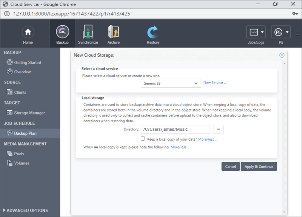This screenshot has height=217, width=302.
Task: Open Getting Started in sidebar
Action: click(x=28, y=62)
